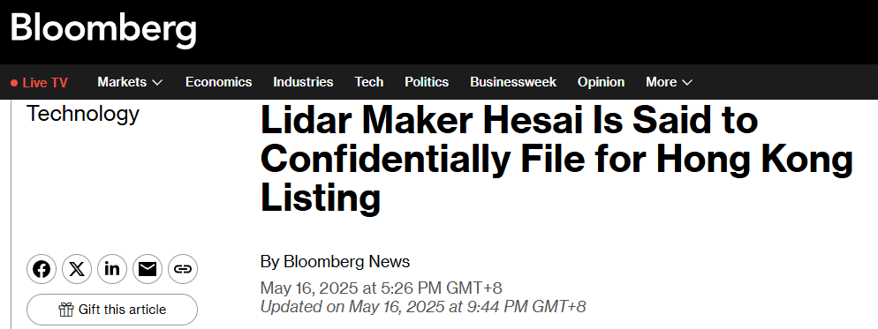Expand the More dropdown chevron

(687, 82)
